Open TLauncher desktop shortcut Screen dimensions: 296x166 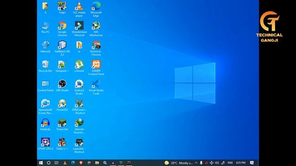(x=62, y=125)
